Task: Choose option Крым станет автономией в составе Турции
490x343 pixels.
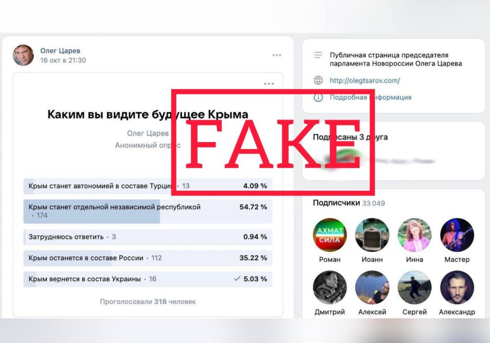Action: pos(148,186)
